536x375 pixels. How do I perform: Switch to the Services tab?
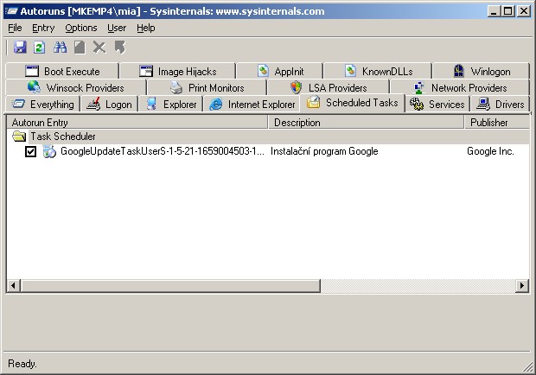(437, 105)
